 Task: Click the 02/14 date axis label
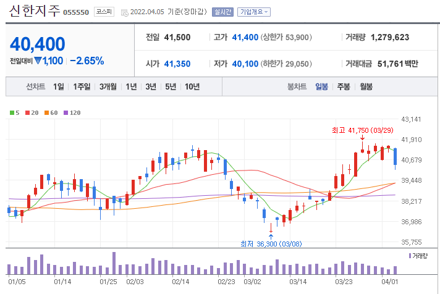(x=180, y=282)
